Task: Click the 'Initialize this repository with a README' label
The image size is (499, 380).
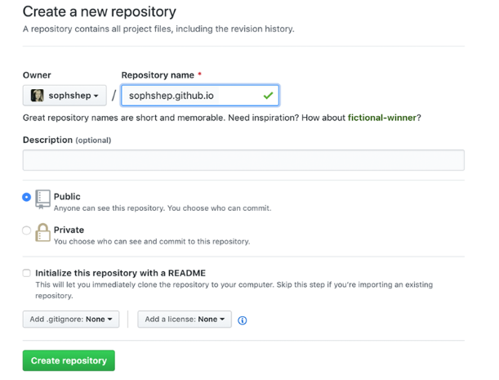Action: click(x=121, y=273)
